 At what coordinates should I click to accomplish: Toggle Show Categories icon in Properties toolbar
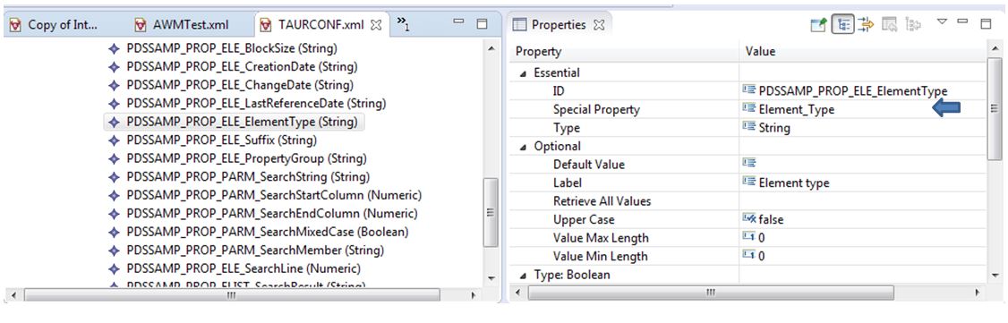pos(842,25)
